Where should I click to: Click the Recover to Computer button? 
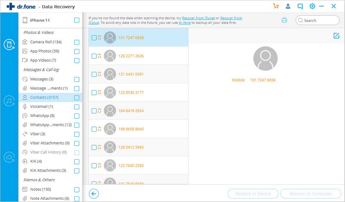point(310,194)
